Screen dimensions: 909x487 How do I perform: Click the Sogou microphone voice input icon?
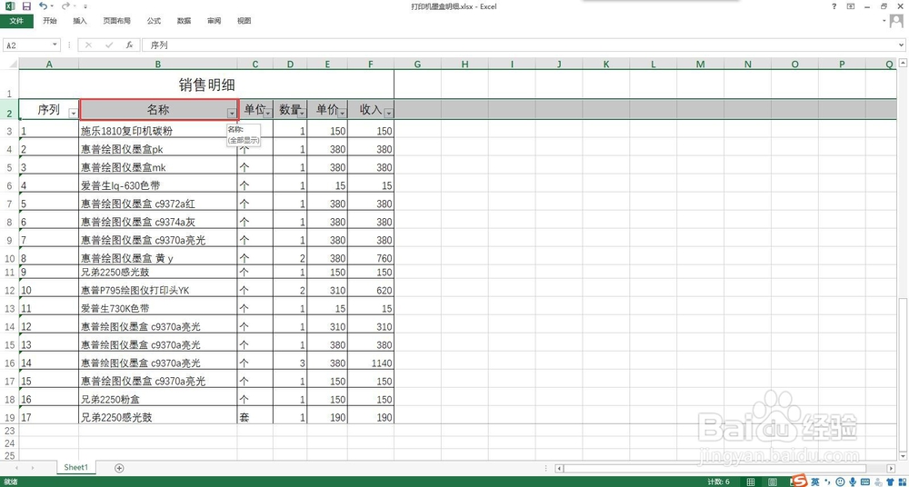[853, 482]
